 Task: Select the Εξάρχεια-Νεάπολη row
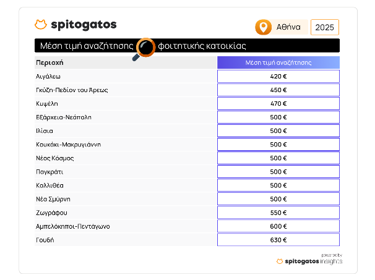[187, 117]
